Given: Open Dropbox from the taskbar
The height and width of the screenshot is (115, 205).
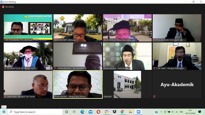Looking at the screenshot, I should (114, 112).
